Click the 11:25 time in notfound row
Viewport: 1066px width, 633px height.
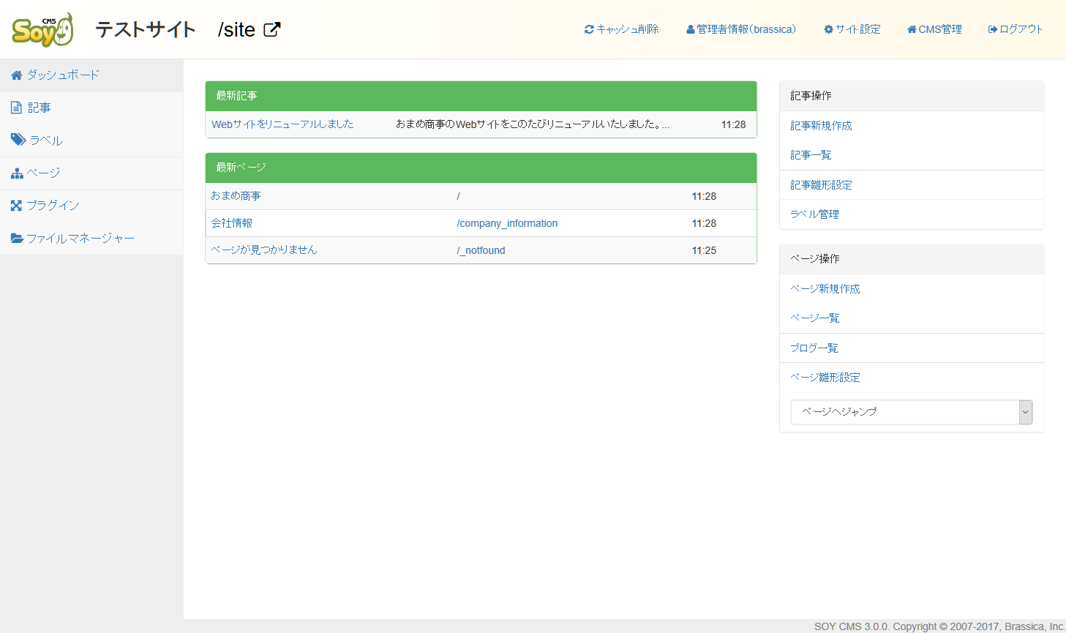point(704,250)
